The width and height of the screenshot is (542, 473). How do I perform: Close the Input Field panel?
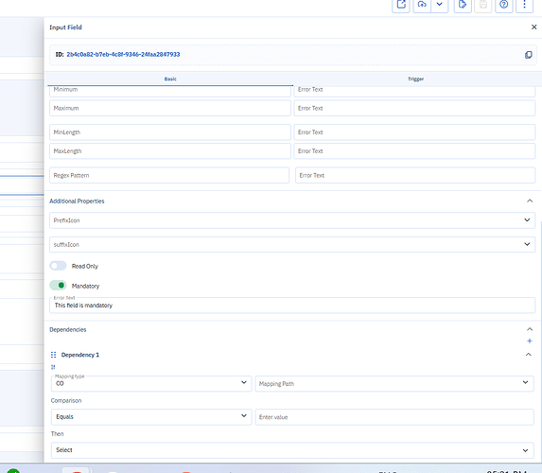pyautogui.click(x=533, y=27)
